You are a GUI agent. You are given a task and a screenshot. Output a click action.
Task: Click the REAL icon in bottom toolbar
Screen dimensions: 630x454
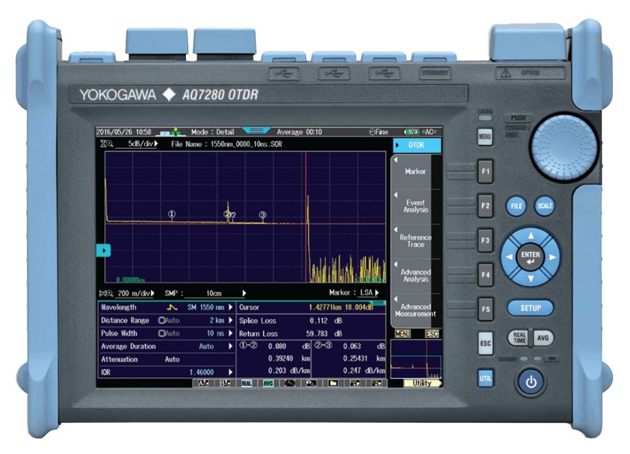pos(246,383)
